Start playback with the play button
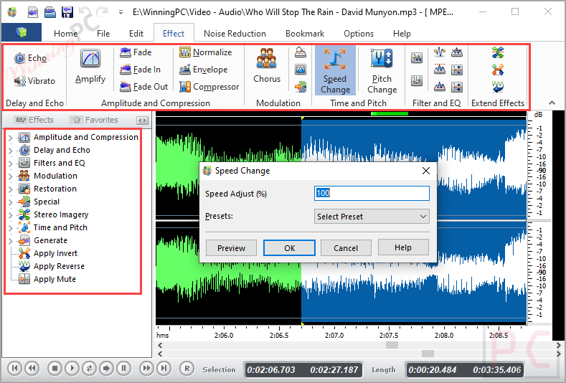Screen dimensions: 566x383 pos(72,368)
